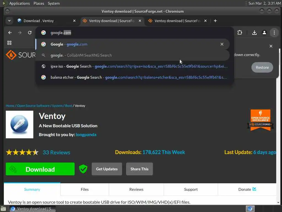
Task: Click the external link icon beside Donate
Action: pyautogui.click(x=254, y=189)
